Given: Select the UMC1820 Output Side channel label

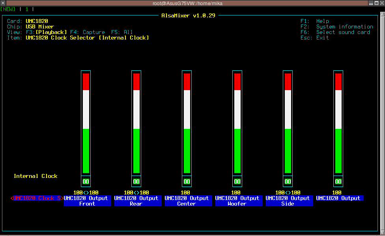Looking at the screenshot, I should [x=290, y=201].
